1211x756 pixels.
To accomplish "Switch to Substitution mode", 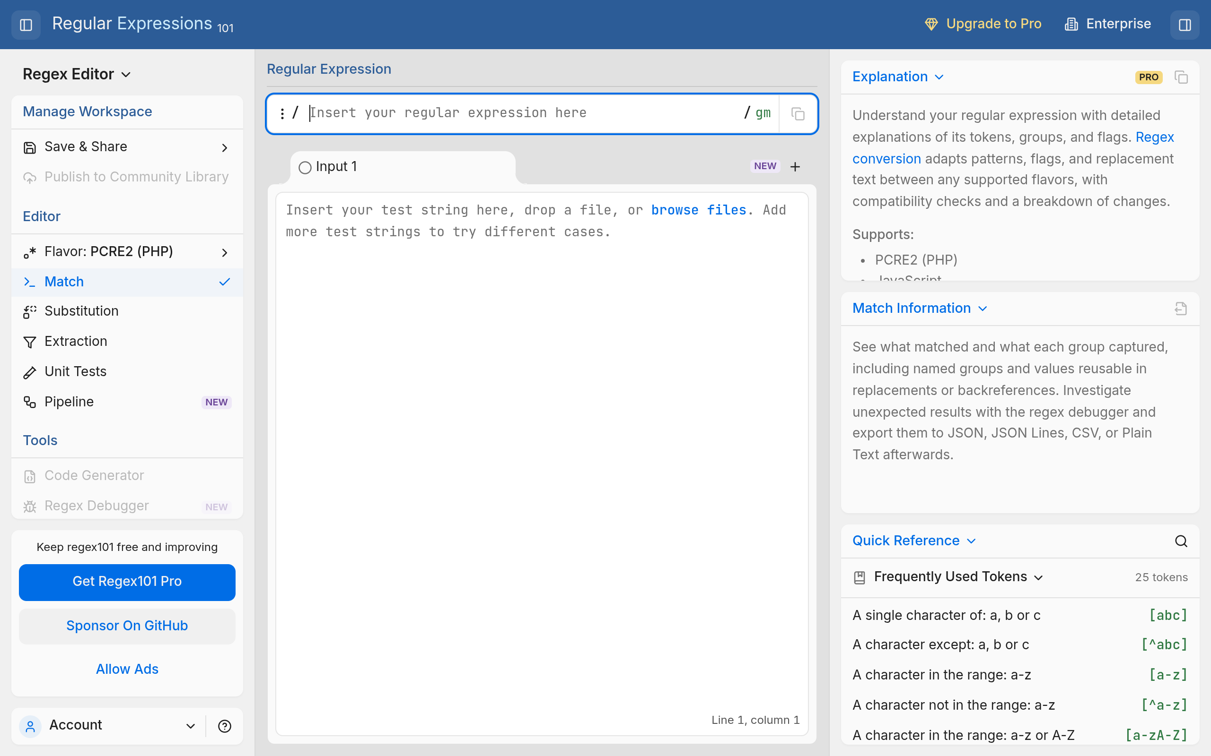I will [127, 311].
